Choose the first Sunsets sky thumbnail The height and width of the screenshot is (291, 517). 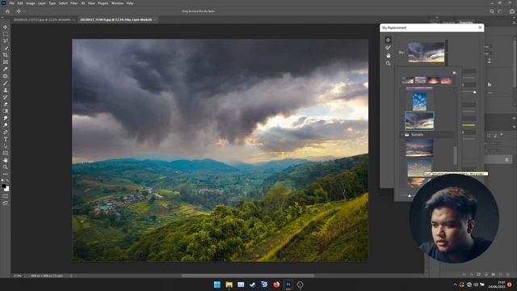[419, 147]
